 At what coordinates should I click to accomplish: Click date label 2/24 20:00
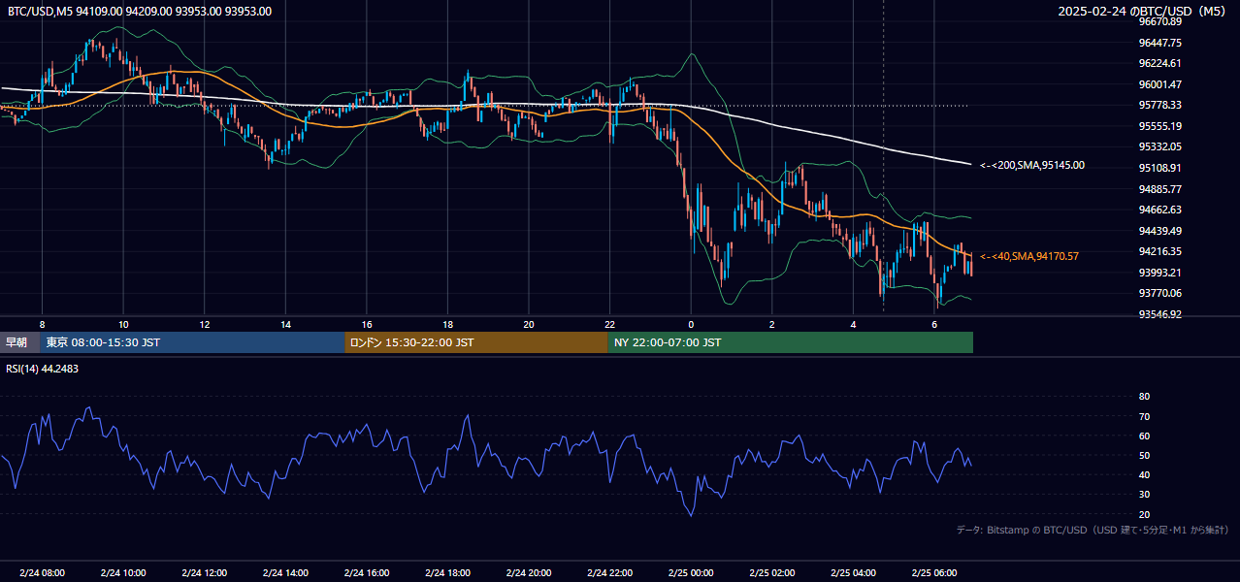(529, 572)
